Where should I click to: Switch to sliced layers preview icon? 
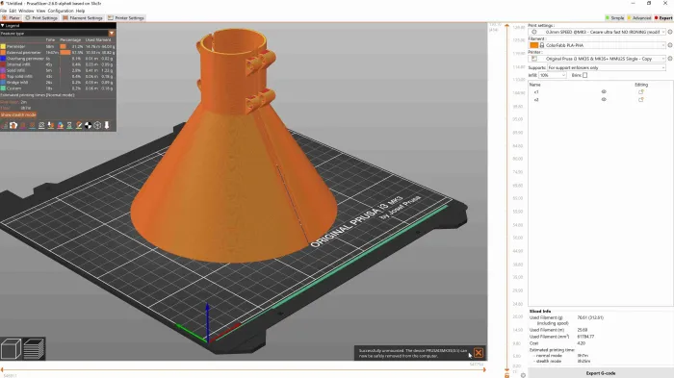[x=34, y=348]
